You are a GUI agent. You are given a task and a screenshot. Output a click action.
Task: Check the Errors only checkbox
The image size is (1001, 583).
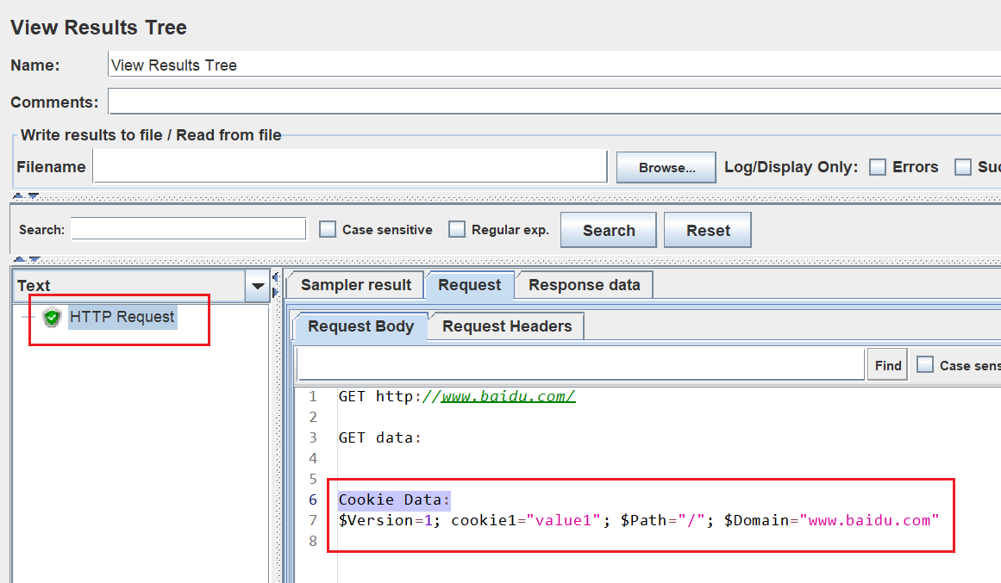coord(878,167)
